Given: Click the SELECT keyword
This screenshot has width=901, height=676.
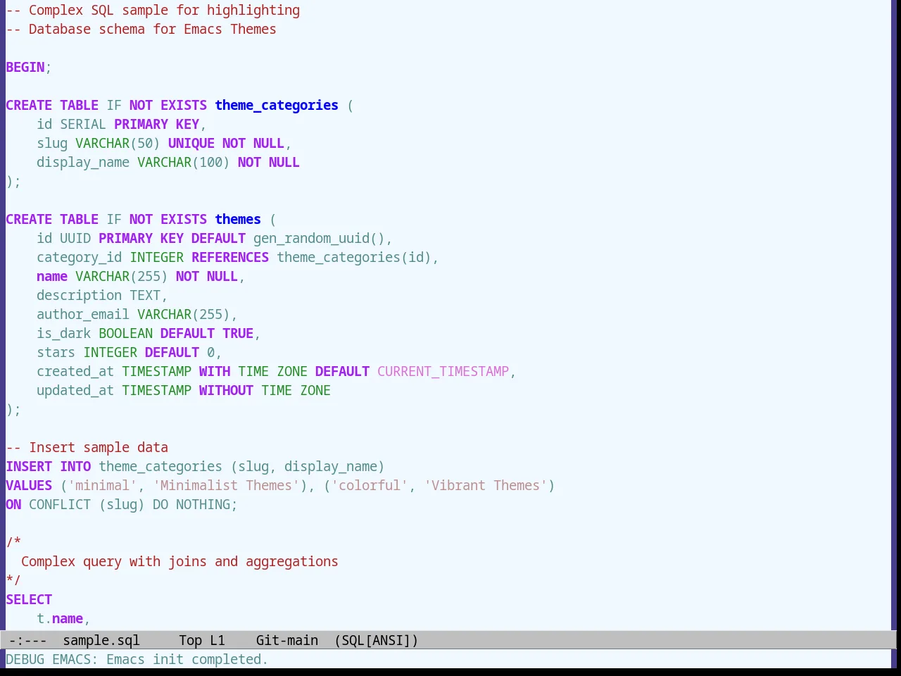Looking at the screenshot, I should 29,599.
